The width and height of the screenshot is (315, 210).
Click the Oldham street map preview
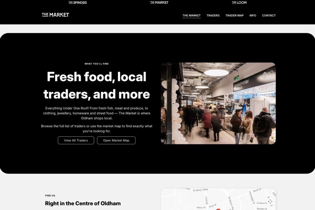coord(218,199)
